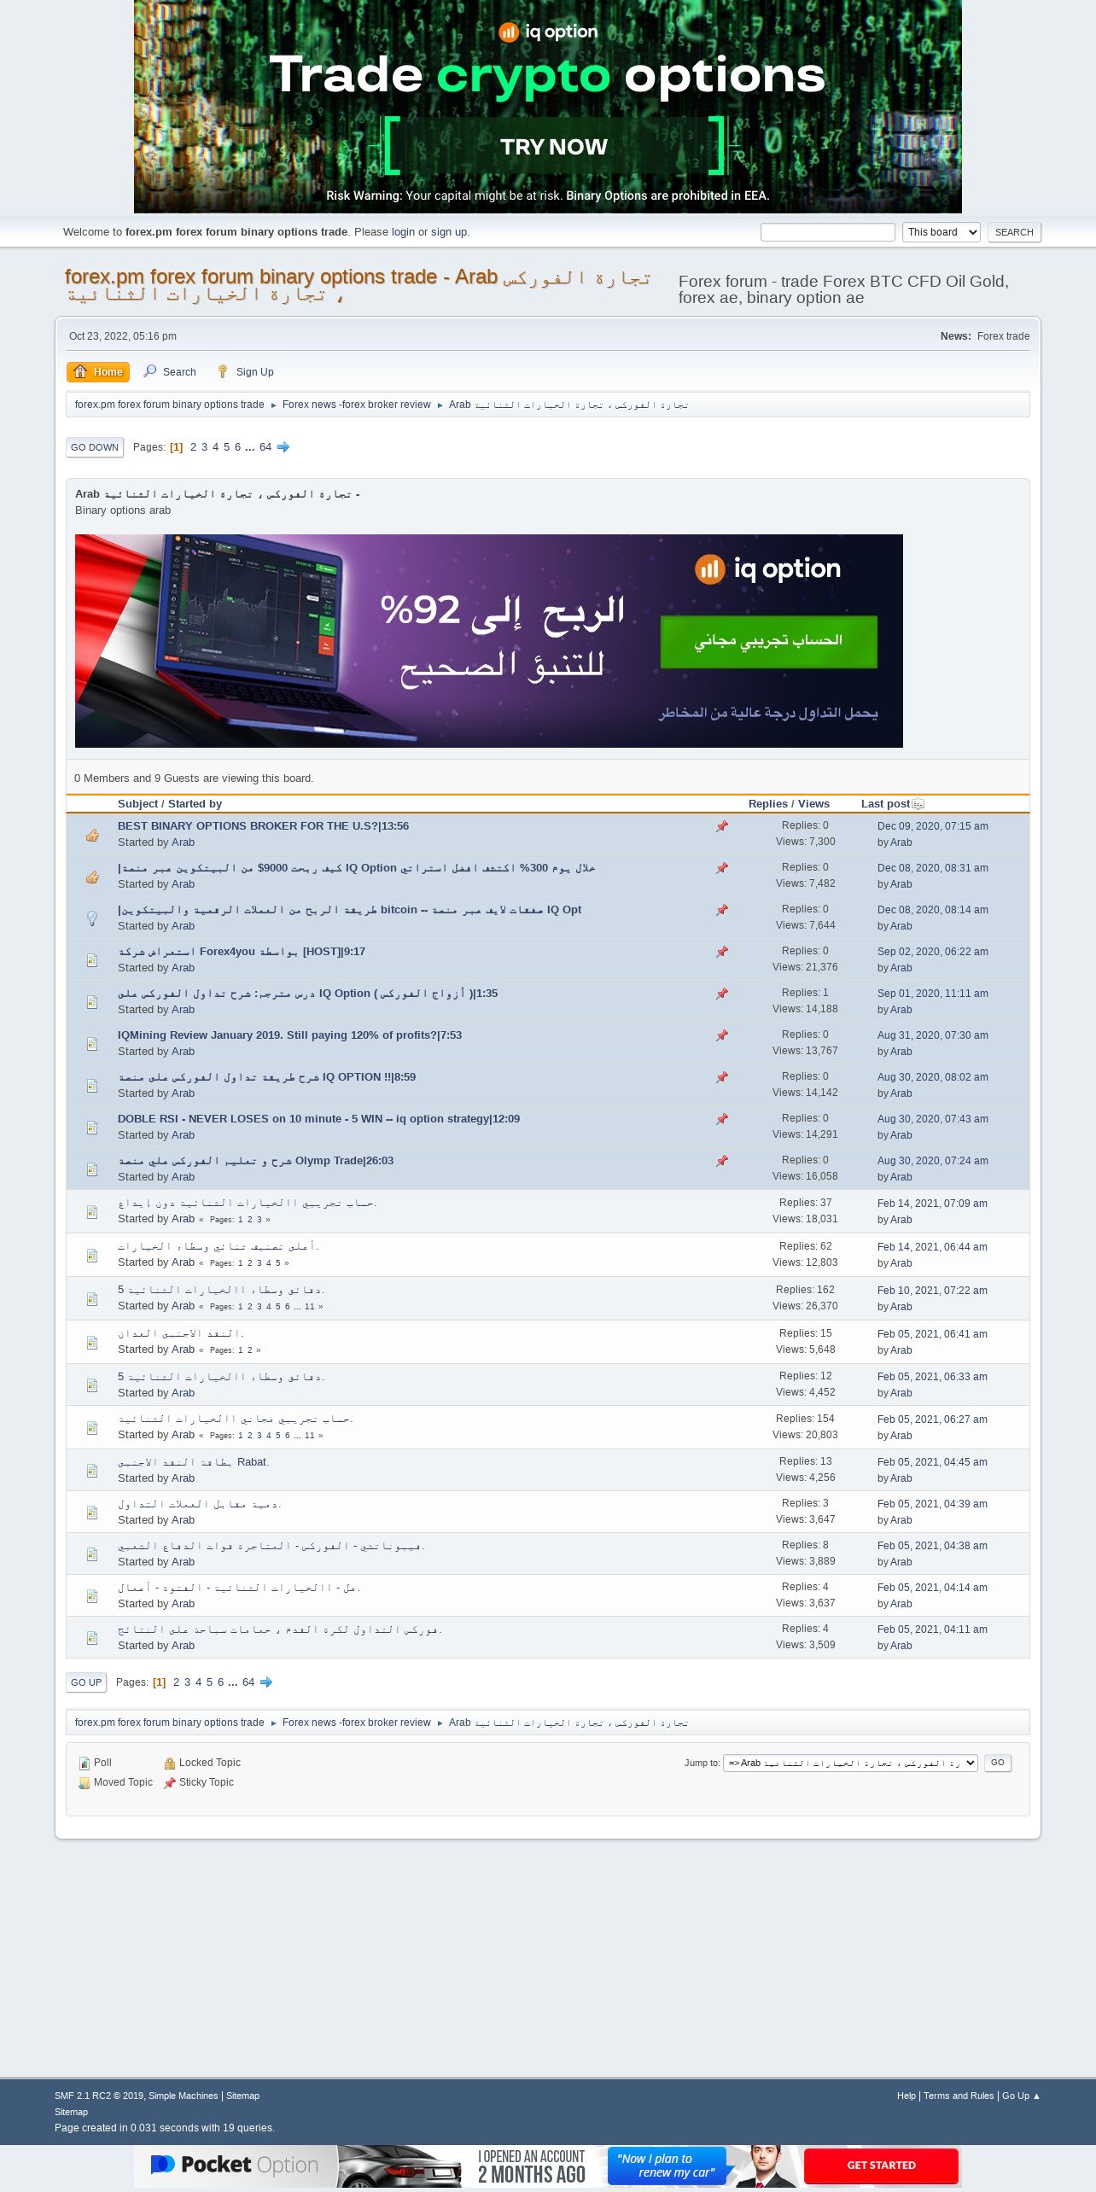Sort topics by Replies column

coord(768,804)
